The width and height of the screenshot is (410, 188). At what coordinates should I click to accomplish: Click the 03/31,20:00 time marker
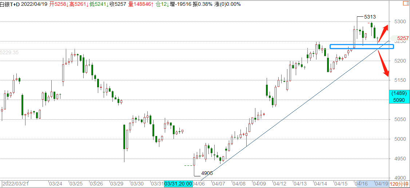coord(179,184)
